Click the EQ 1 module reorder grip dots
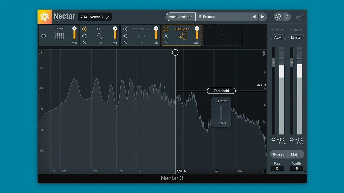This screenshot has height=193, width=344. (x=100, y=43)
